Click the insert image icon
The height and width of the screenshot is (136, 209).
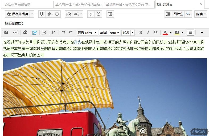[x=34, y=33]
